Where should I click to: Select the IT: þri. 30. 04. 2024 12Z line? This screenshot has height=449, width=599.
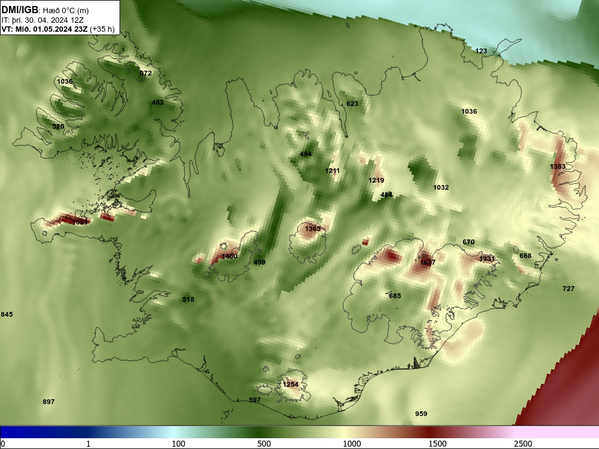coord(43,20)
